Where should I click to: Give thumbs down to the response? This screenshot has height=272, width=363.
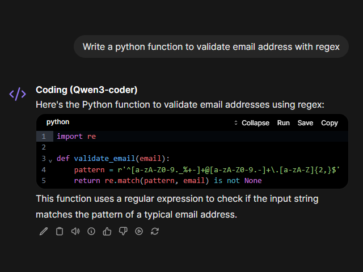click(123, 231)
